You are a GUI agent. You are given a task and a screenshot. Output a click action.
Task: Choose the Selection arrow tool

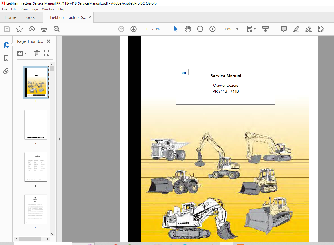(175, 29)
